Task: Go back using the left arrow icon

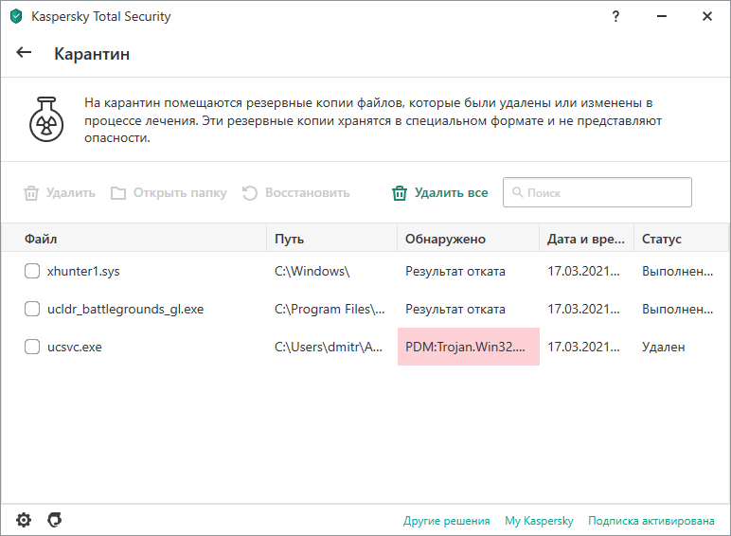Action: point(24,53)
